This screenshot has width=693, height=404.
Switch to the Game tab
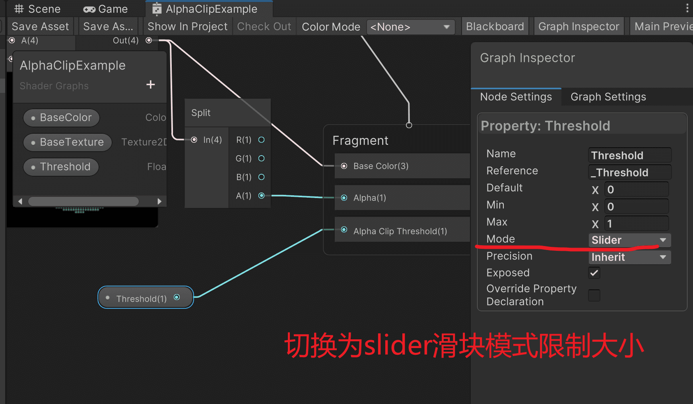(105, 9)
